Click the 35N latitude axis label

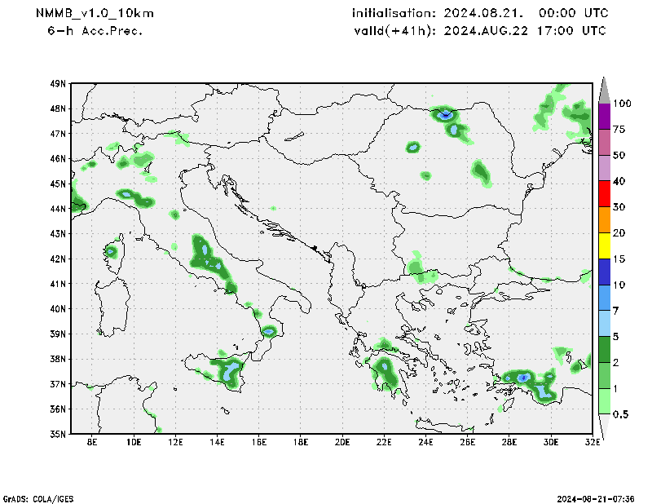(57, 434)
